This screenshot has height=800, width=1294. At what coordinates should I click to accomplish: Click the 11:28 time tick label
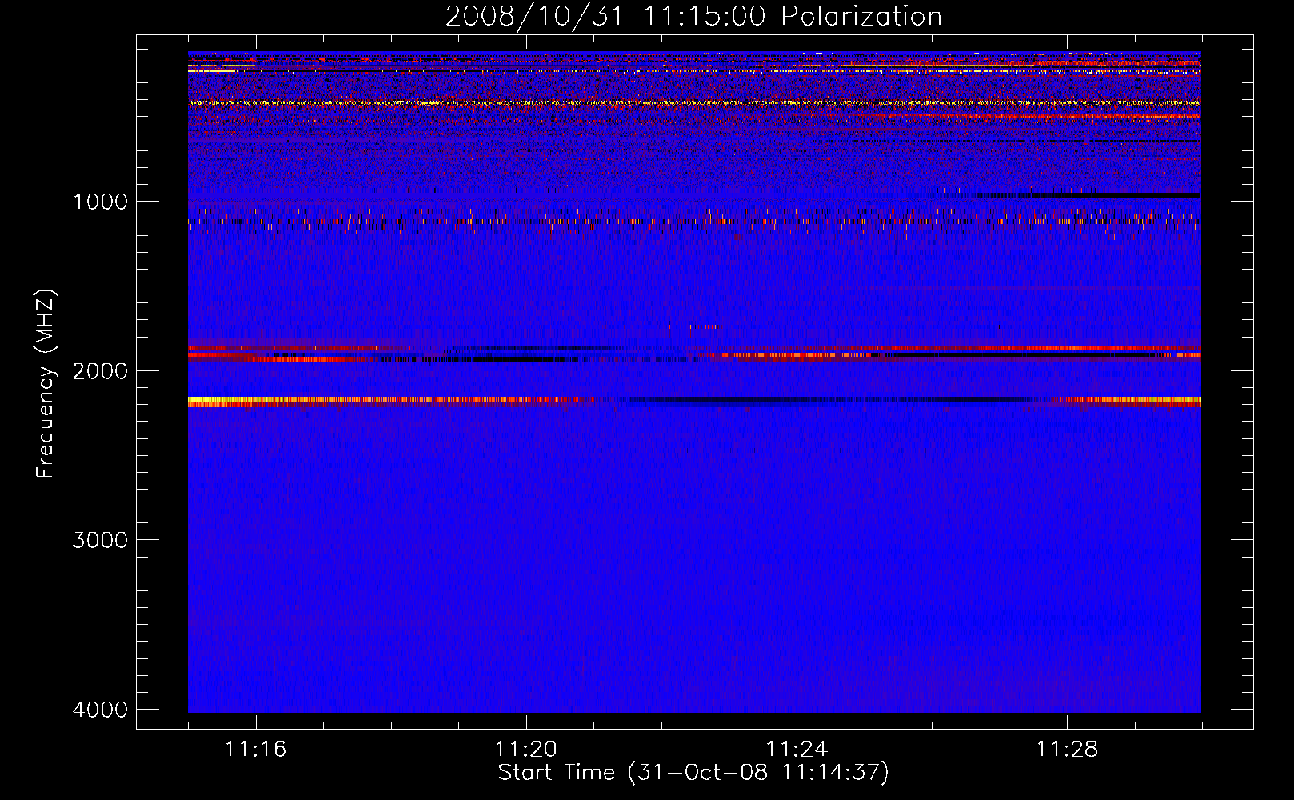[1068, 749]
